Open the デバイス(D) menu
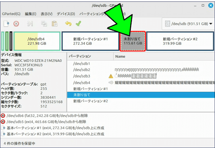 click(x=66, y=14)
